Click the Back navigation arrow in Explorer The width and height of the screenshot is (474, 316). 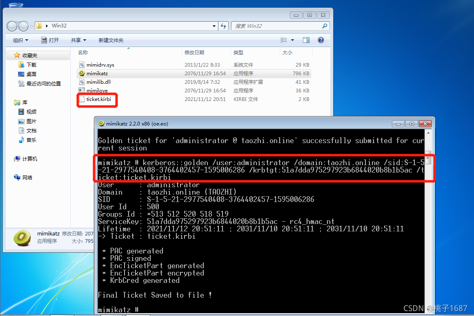click(12, 26)
